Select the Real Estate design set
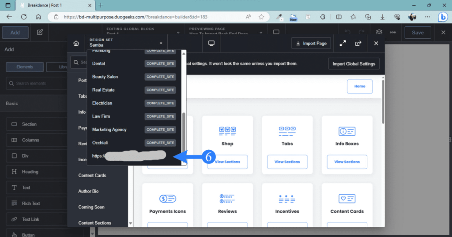Viewport: 452px width, 237px height. click(x=134, y=90)
